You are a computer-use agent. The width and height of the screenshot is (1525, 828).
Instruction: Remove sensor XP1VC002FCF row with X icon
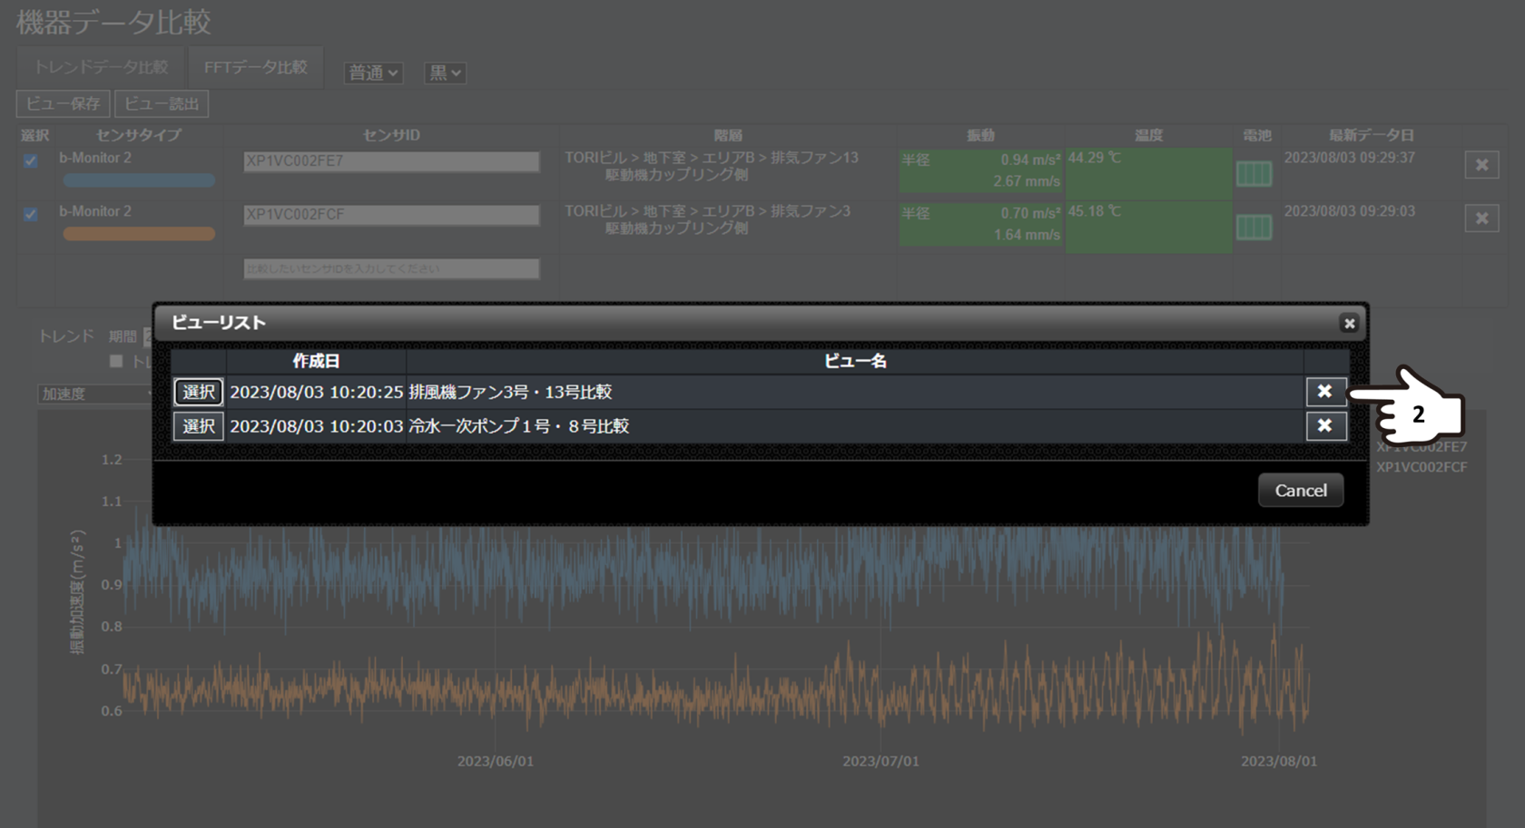[1481, 219]
